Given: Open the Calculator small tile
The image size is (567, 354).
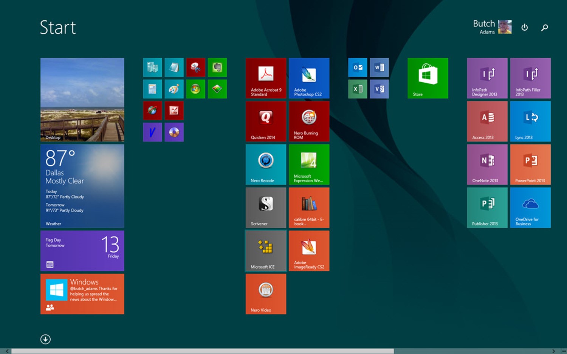Looking at the screenshot, I should pyautogui.click(x=152, y=89).
